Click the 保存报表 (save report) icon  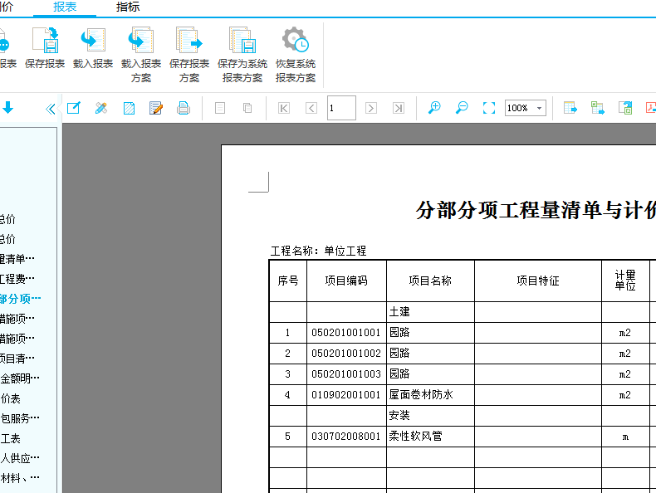(45, 40)
